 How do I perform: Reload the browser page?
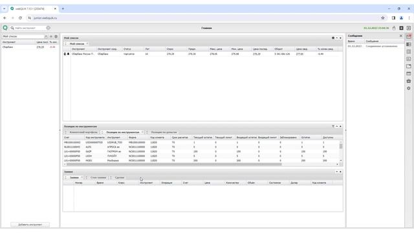20,18
